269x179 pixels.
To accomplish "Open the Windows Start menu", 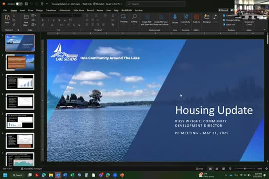I will [5, 175].
